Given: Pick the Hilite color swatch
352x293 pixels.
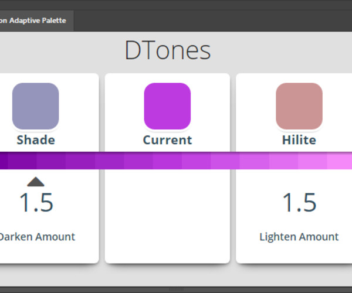Looking at the screenshot, I should point(299,106).
